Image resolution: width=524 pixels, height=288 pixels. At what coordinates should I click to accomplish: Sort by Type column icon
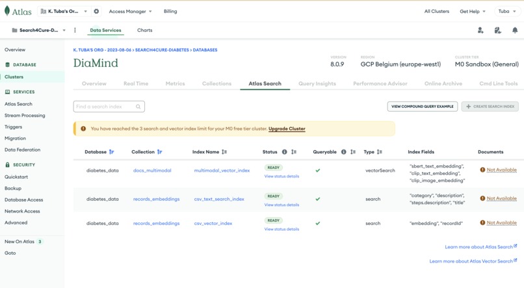(x=379, y=151)
